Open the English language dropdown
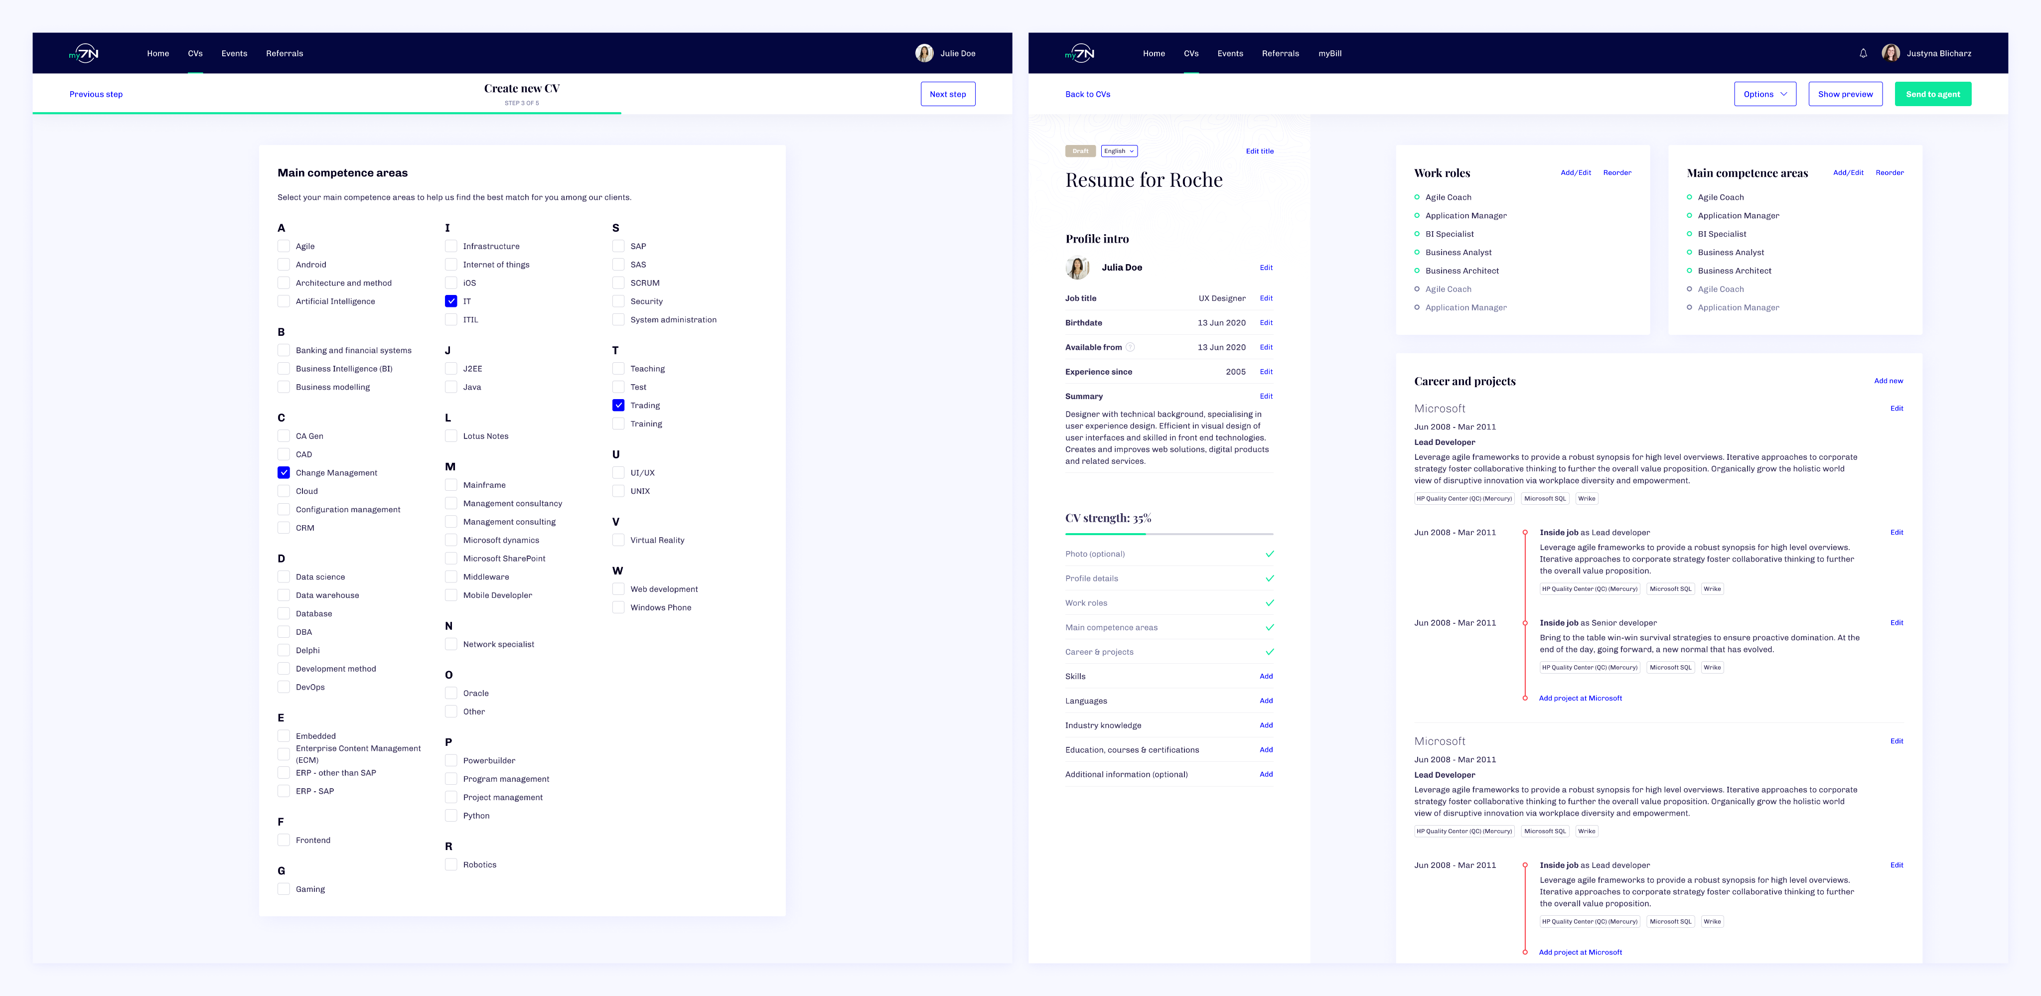Image resolution: width=2041 pixels, height=996 pixels. click(x=1119, y=150)
